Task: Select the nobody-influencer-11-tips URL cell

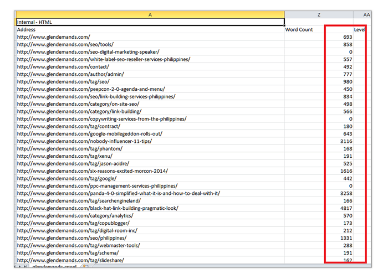Action: pos(150,141)
